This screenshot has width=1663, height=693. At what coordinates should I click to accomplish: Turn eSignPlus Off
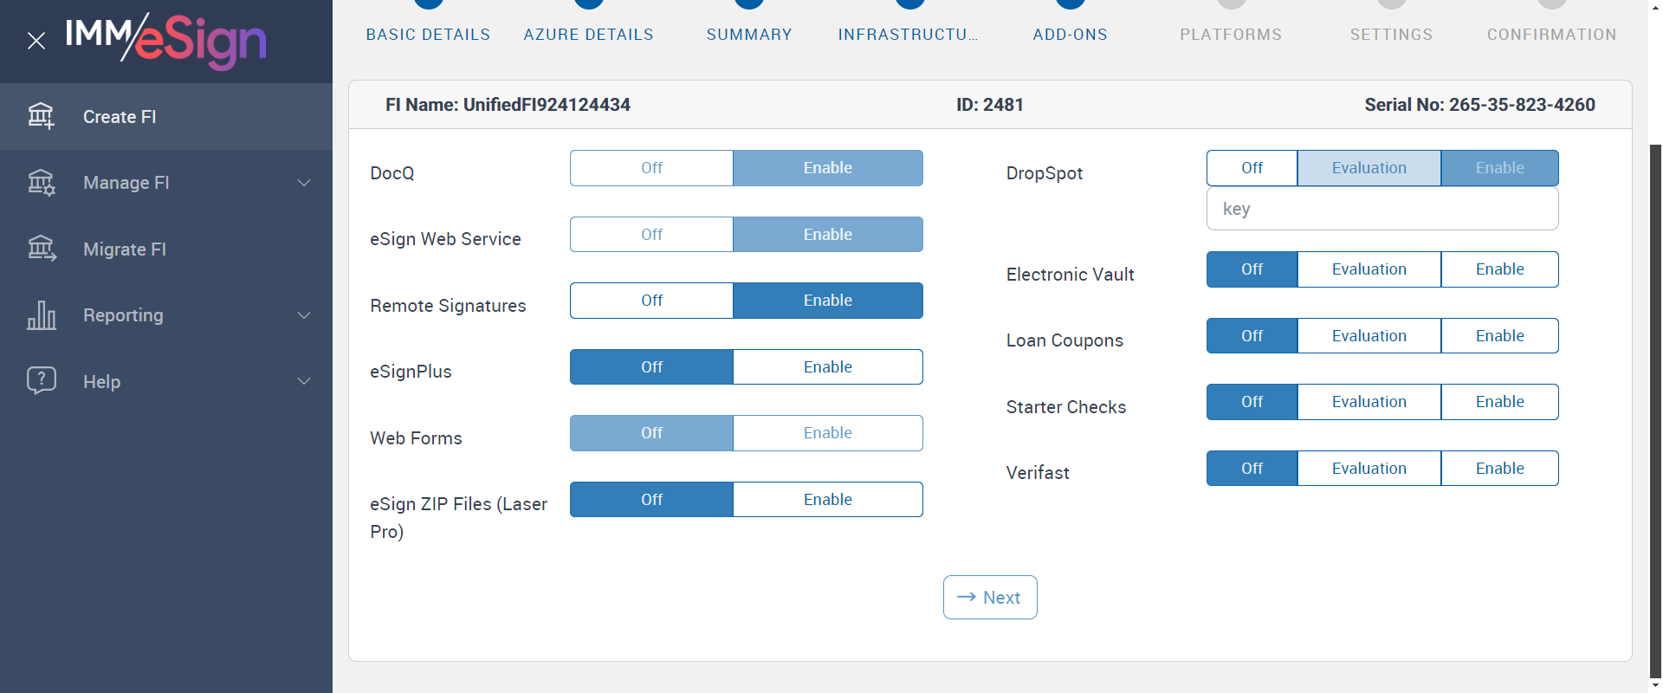click(651, 367)
